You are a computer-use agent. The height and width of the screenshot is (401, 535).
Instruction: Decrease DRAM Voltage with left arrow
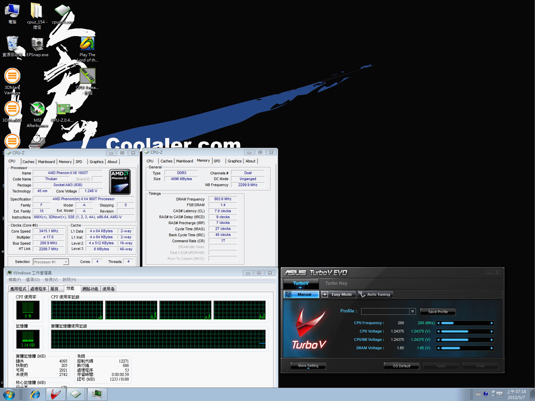coord(438,348)
